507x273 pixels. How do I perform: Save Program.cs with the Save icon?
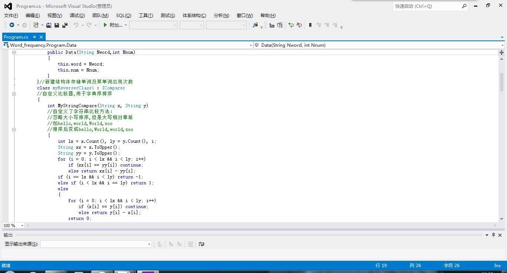pyautogui.click(x=57, y=25)
